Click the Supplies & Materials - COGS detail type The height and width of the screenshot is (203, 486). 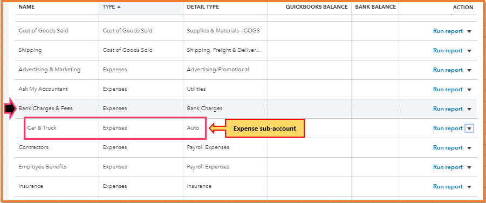tap(223, 31)
